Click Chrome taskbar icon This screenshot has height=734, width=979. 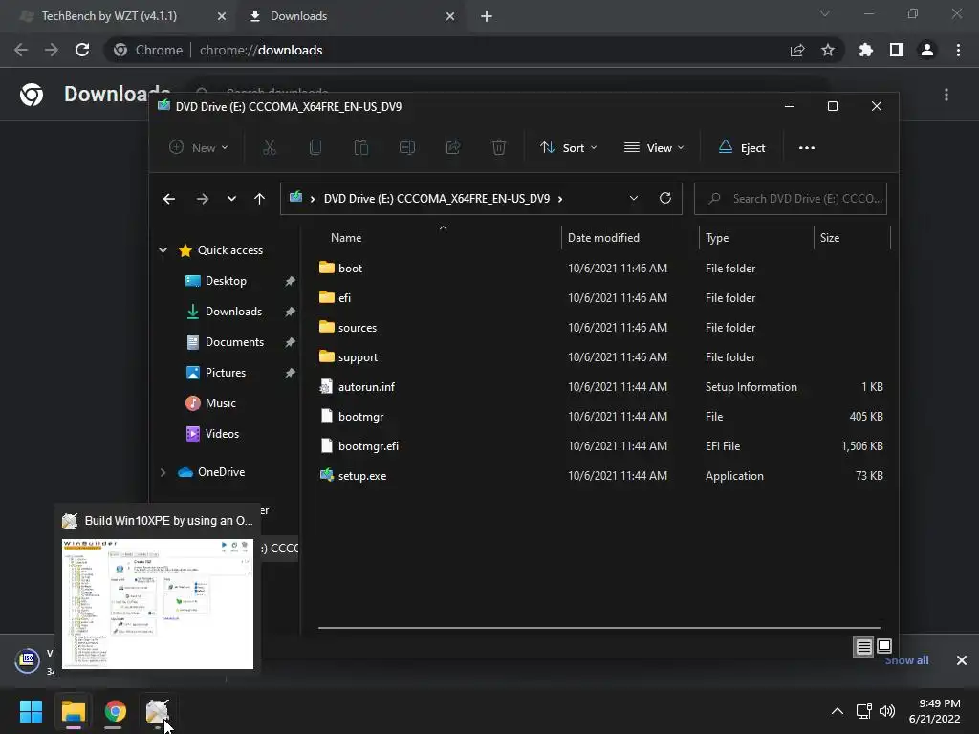coord(116,711)
